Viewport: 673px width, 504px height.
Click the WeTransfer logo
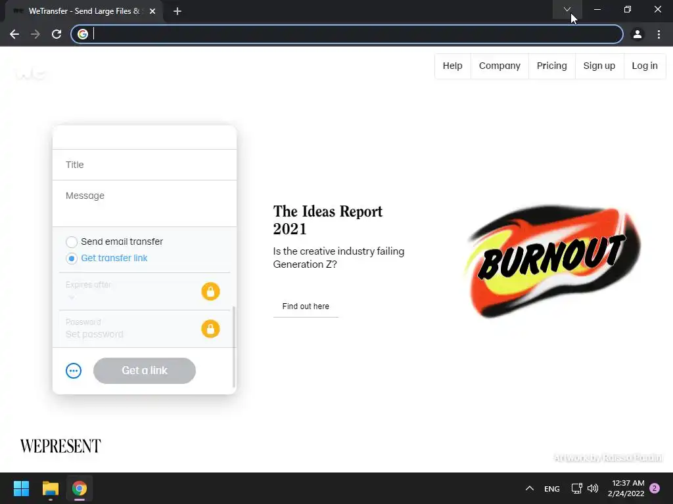[31, 73]
